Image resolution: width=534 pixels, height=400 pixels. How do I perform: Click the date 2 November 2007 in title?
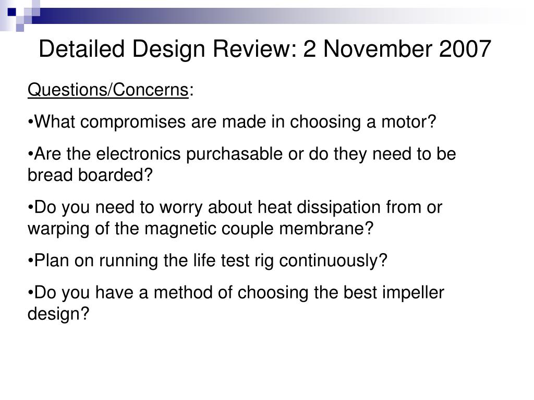(397, 48)
